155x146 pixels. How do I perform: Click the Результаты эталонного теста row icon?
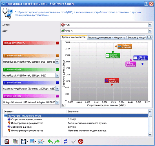(x=6, y=116)
